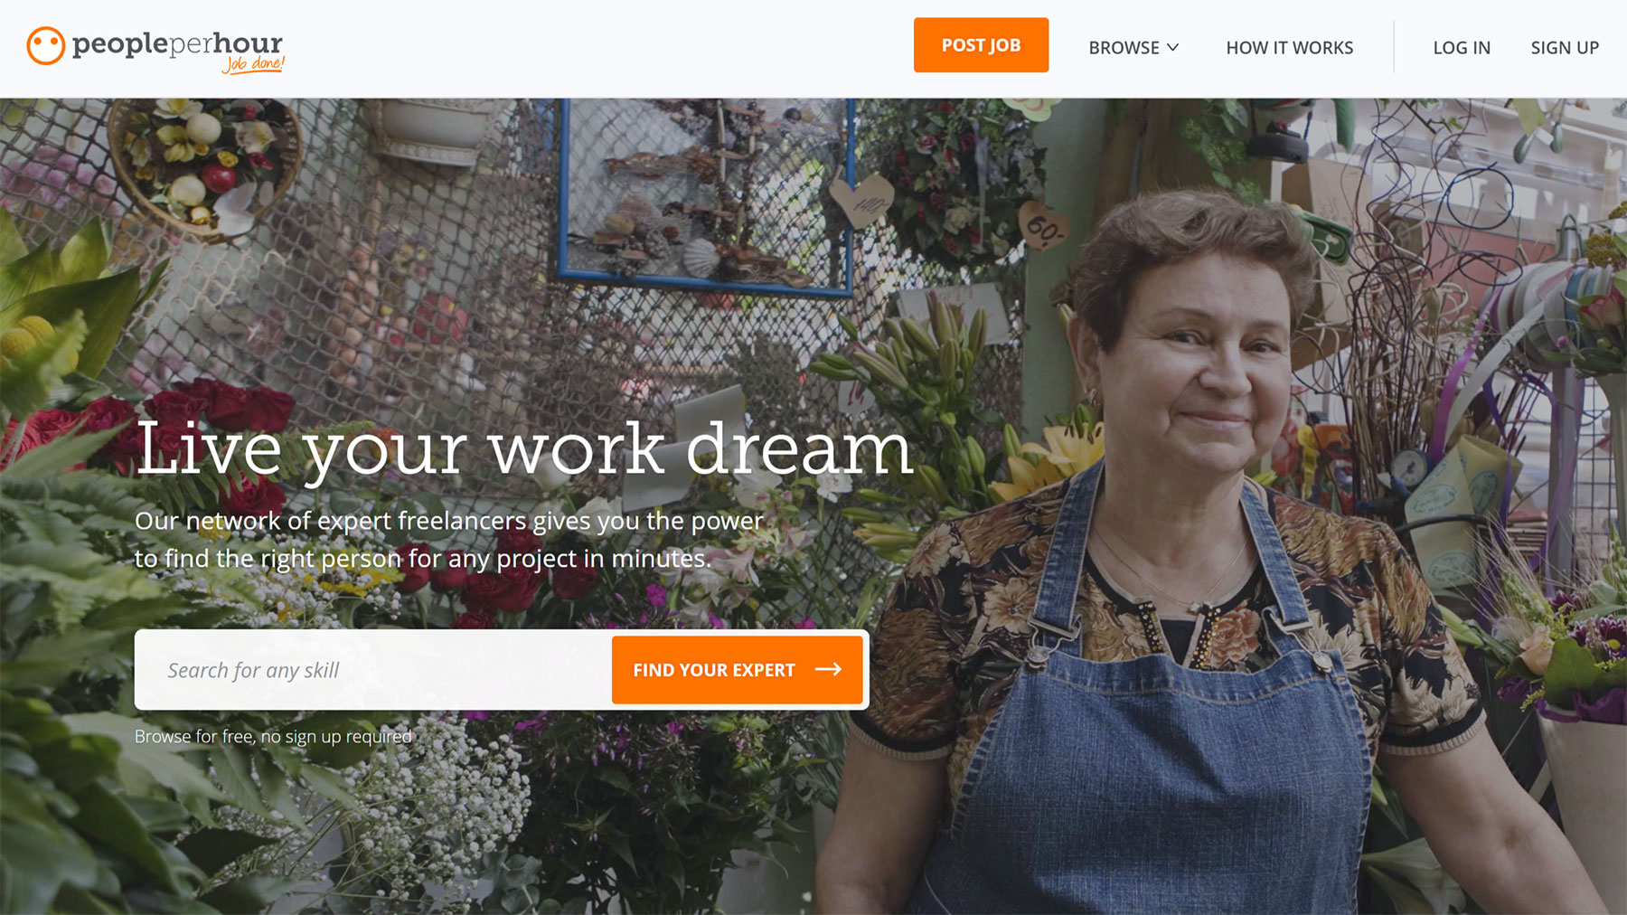Click the Find Your Expert button

(737, 670)
